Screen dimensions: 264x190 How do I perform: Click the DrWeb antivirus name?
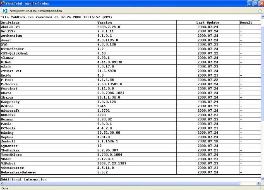(x=6, y=62)
